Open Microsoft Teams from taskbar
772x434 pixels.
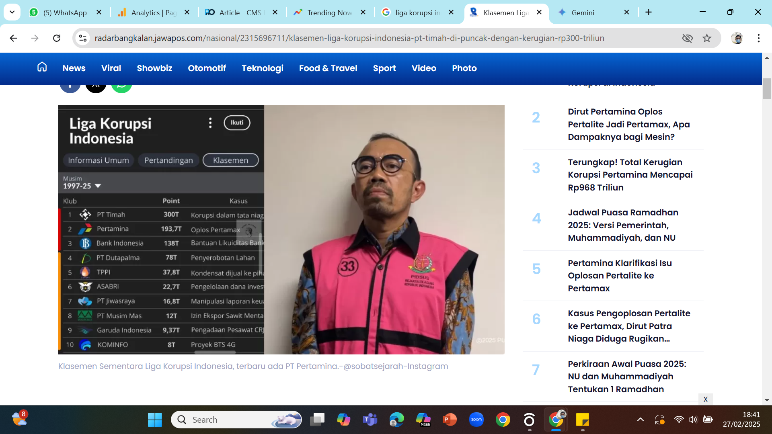point(370,420)
